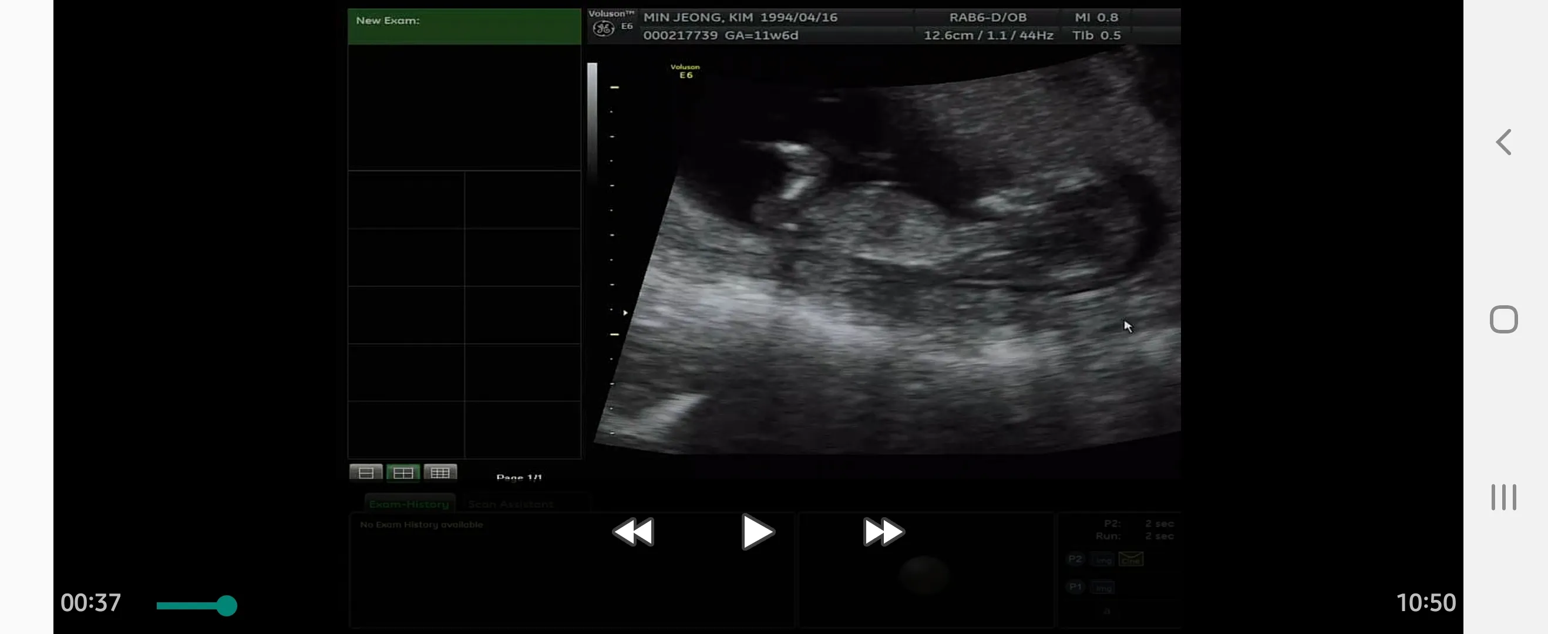The image size is (1548, 634).
Task: Click the Img button next to P2
Action: point(1103,559)
